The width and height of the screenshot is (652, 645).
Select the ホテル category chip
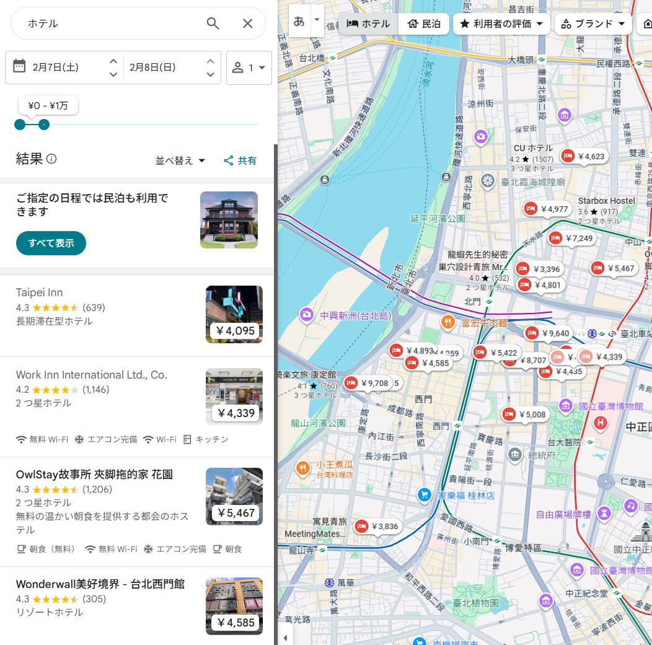point(368,24)
